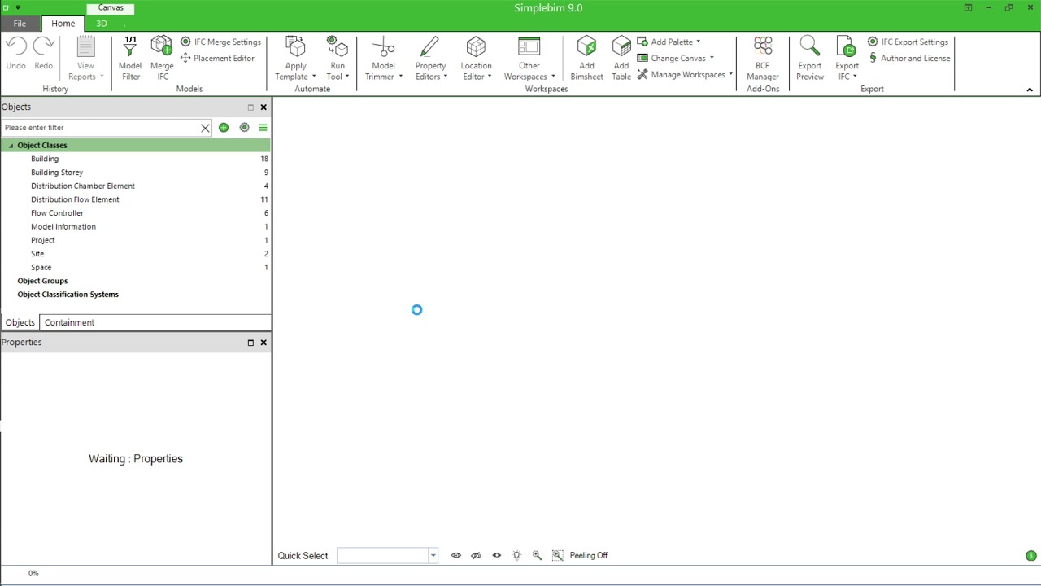Switch to the Containment tab
1041x586 pixels.
69,322
